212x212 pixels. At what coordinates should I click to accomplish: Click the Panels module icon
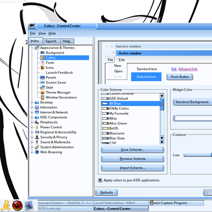(x=42, y=77)
